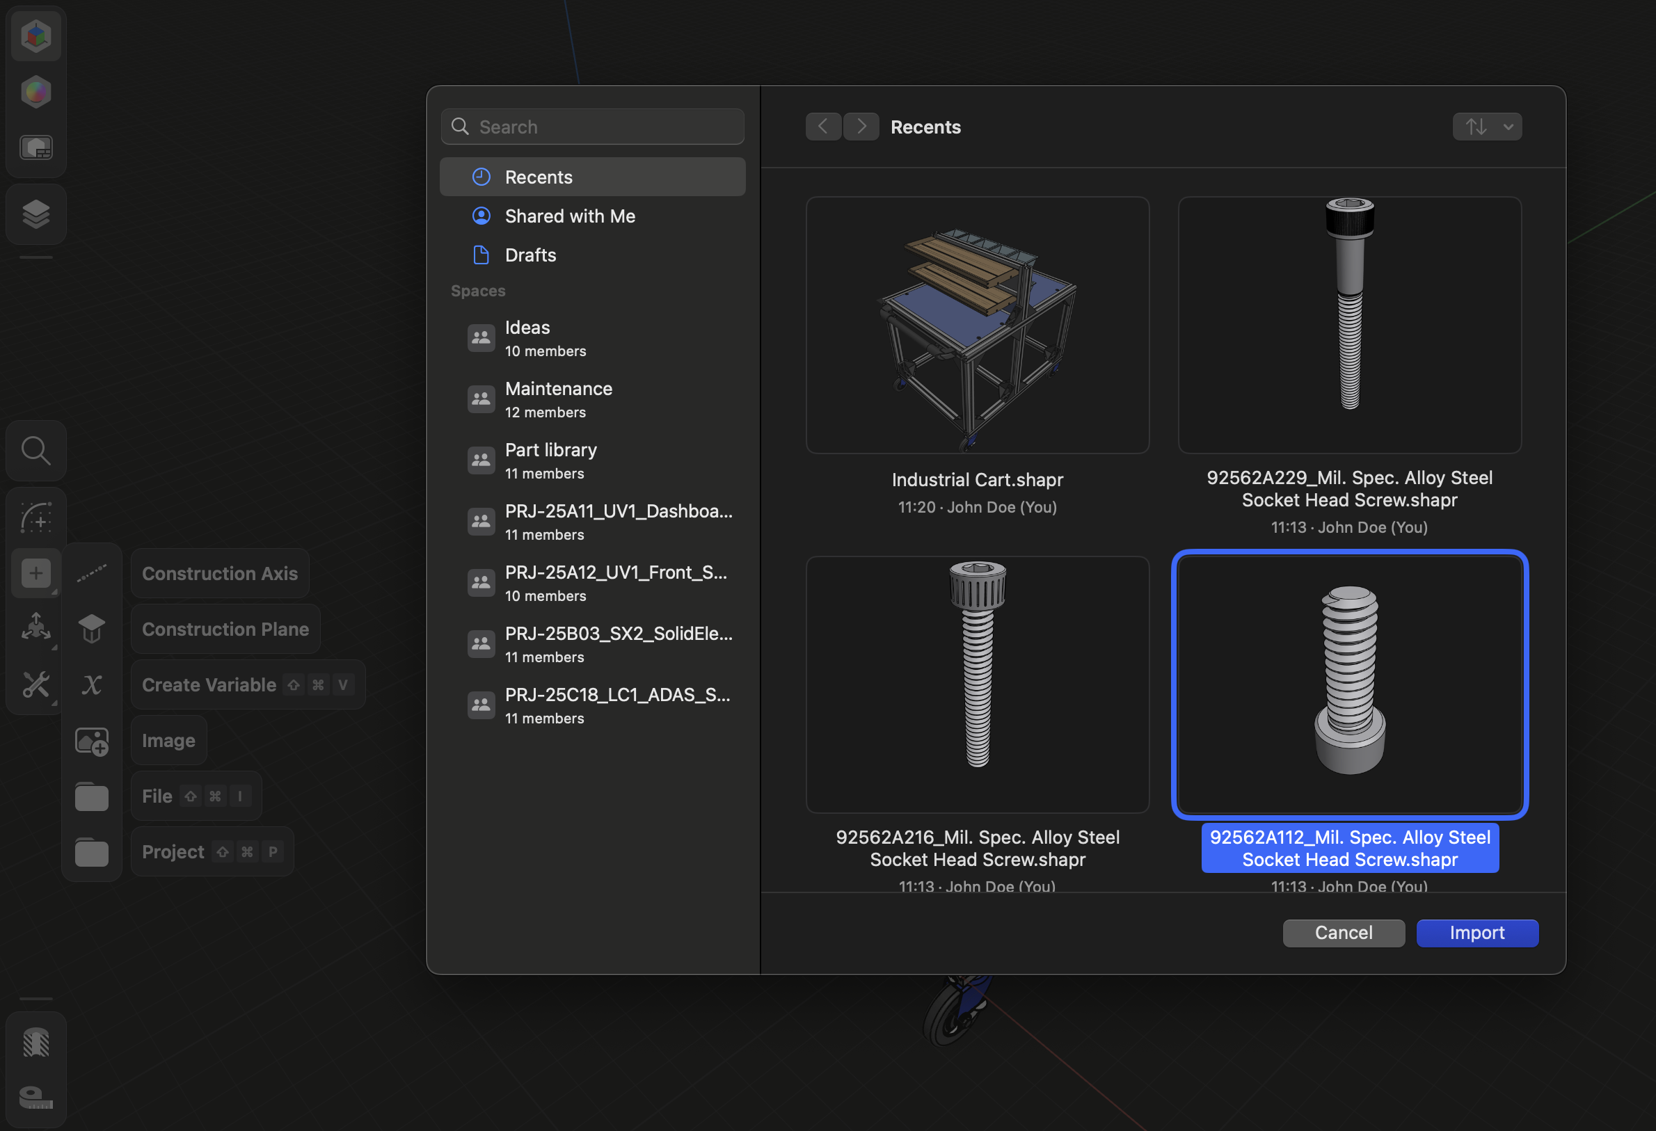Switch to 2D drawing mode icon
The height and width of the screenshot is (1131, 1656).
coord(35,147)
